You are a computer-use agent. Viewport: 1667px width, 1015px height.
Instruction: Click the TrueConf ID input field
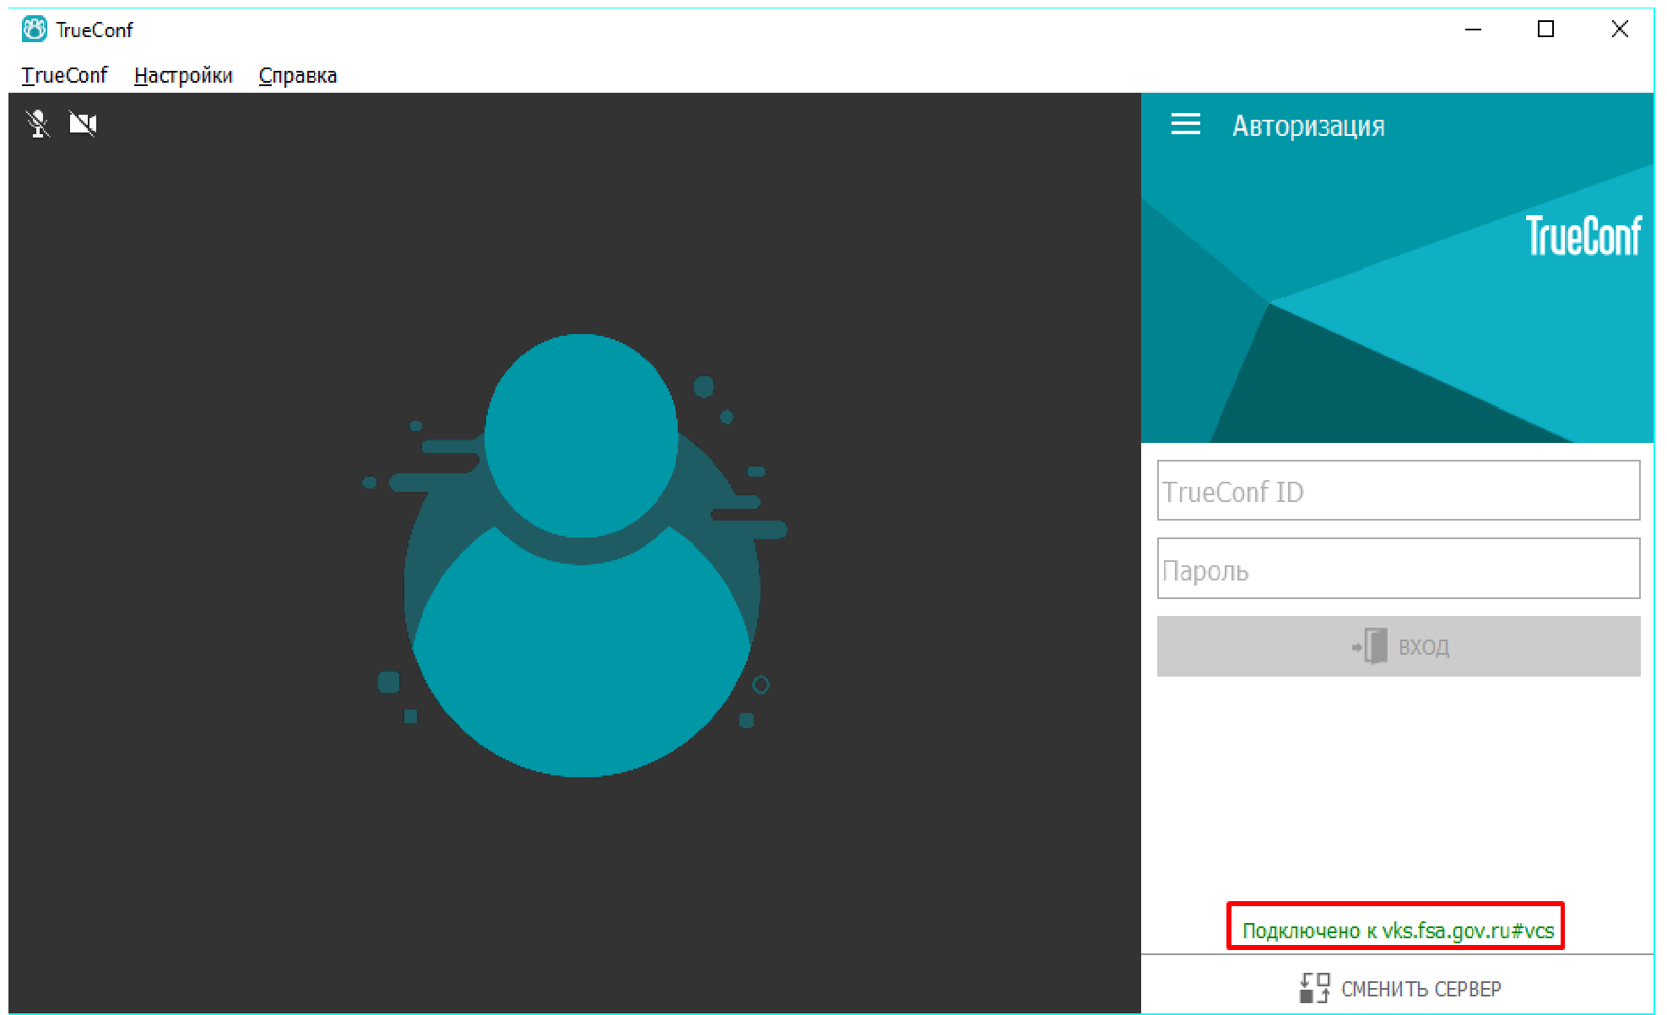pos(1398,491)
